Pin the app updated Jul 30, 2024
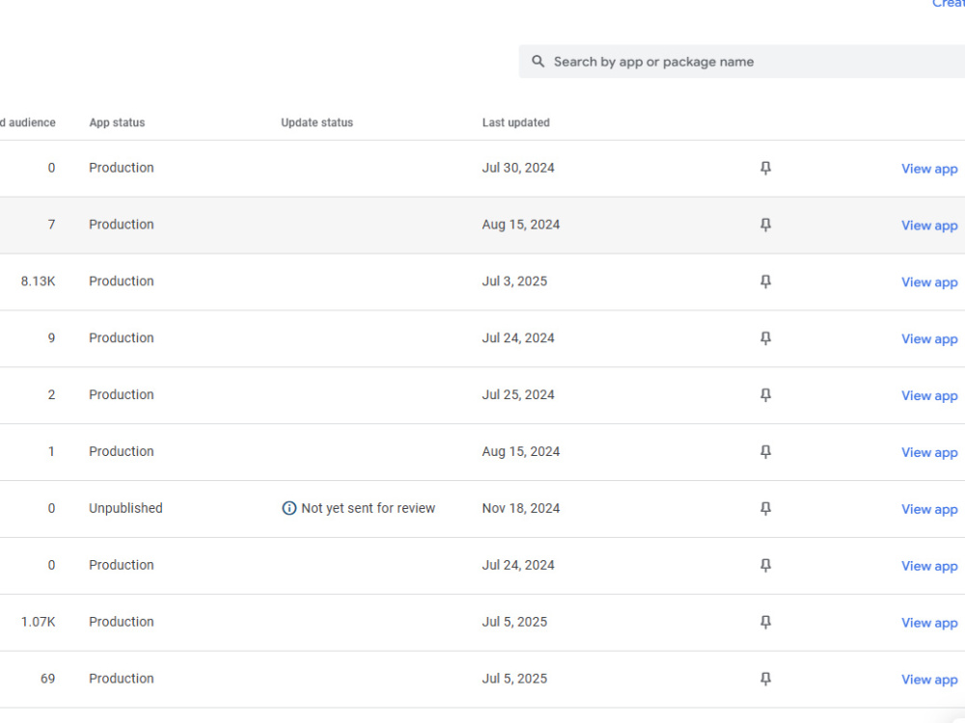This screenshot has height=723, width=965. (x=765, y=168)
